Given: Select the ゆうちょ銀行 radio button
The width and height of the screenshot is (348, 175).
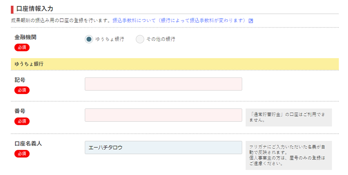Looking at the screenshot, I should point(89,39).
